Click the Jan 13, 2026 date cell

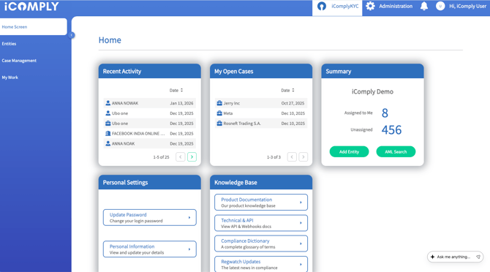pos(181,103)
